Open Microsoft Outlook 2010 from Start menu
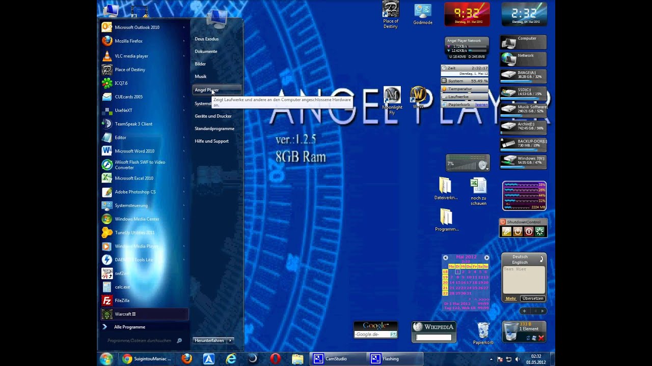 point(145,27)
